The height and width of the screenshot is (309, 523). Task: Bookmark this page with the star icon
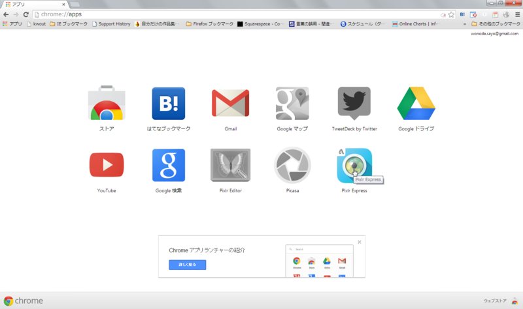[x=451, y=14]
